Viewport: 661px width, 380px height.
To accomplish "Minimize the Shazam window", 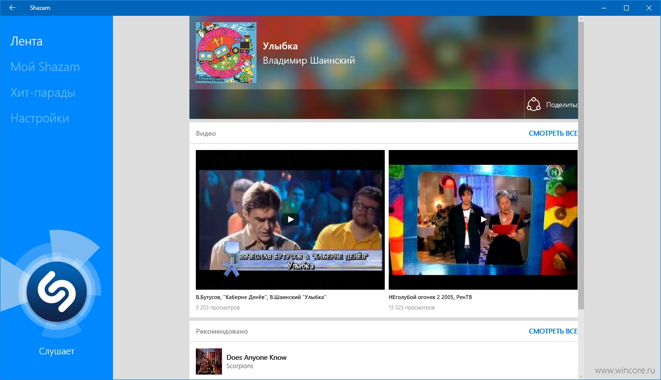I will [604, 8].
